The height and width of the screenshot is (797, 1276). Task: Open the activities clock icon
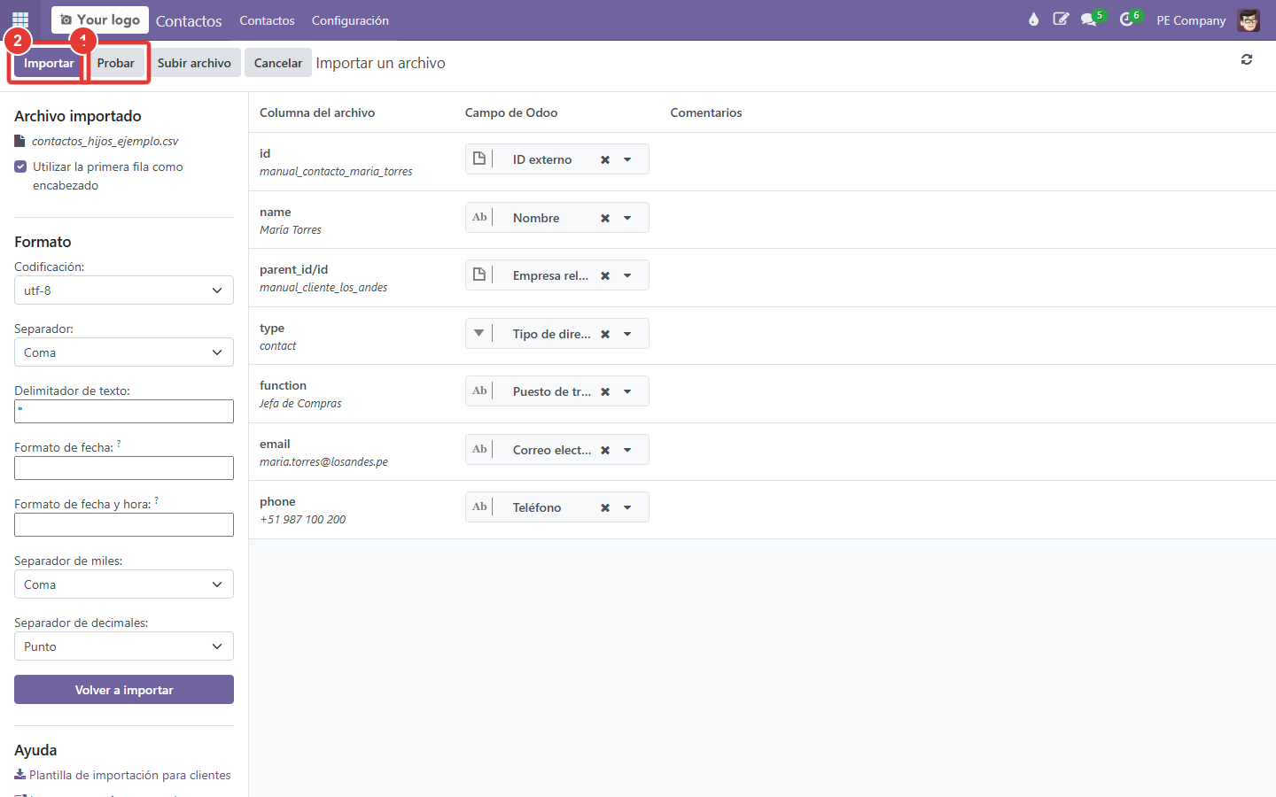click(1126, 19)
